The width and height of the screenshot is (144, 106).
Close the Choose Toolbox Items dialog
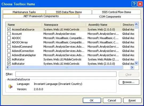point(140,4)
